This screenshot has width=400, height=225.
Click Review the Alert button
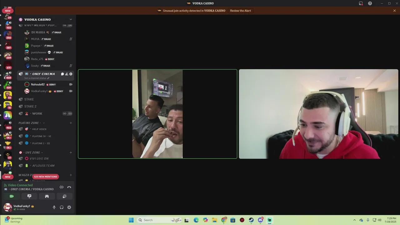point(240,11)
